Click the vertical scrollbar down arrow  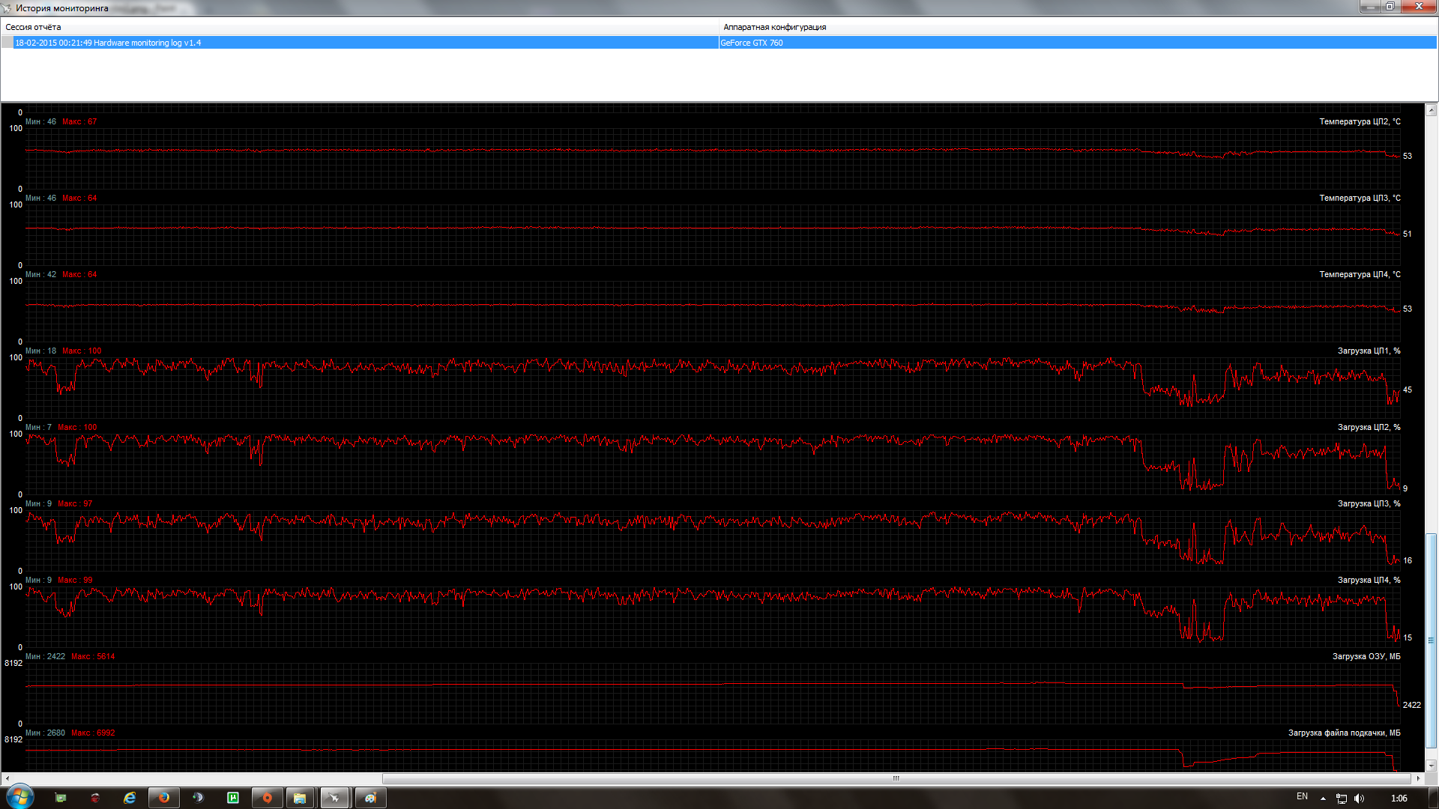click(1431, 766)
